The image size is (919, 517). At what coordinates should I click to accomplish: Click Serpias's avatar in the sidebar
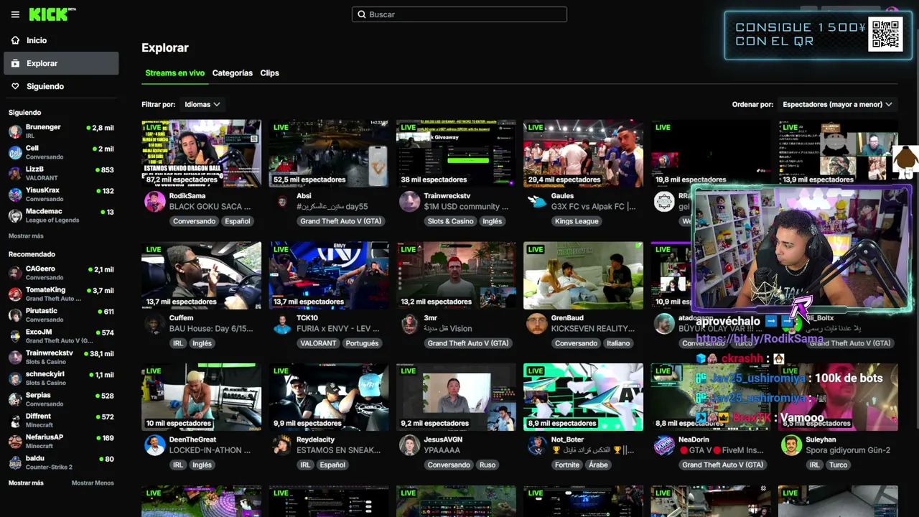pos(15,399)
